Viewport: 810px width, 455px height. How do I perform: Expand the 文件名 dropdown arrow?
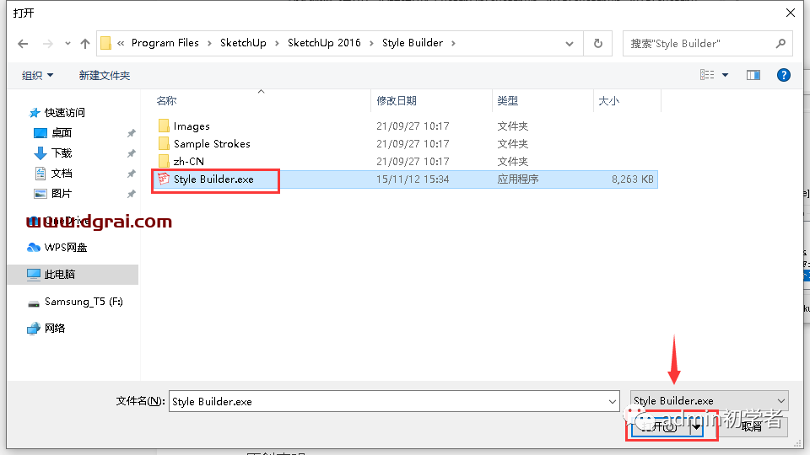613,401
